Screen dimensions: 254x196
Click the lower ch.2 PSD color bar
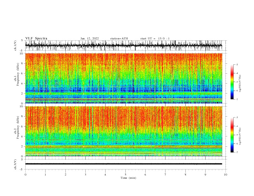pyautogui.click(x=232, y=135)
